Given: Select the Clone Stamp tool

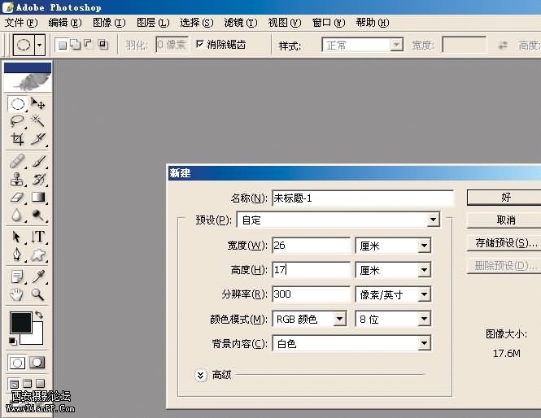Looking at the screenshot, I should [x=17, y=179].
